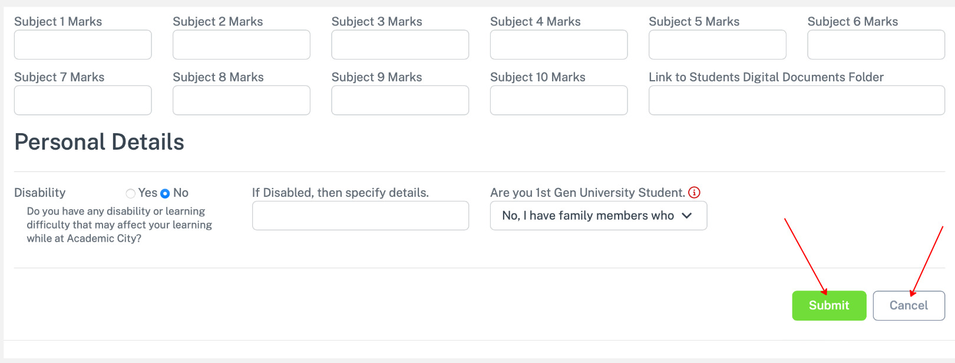Image resolution: width=955 pixels, height=363 pixels.
Task: Focus the Subject 3 Marks field
Action: [x=400, y=45]
